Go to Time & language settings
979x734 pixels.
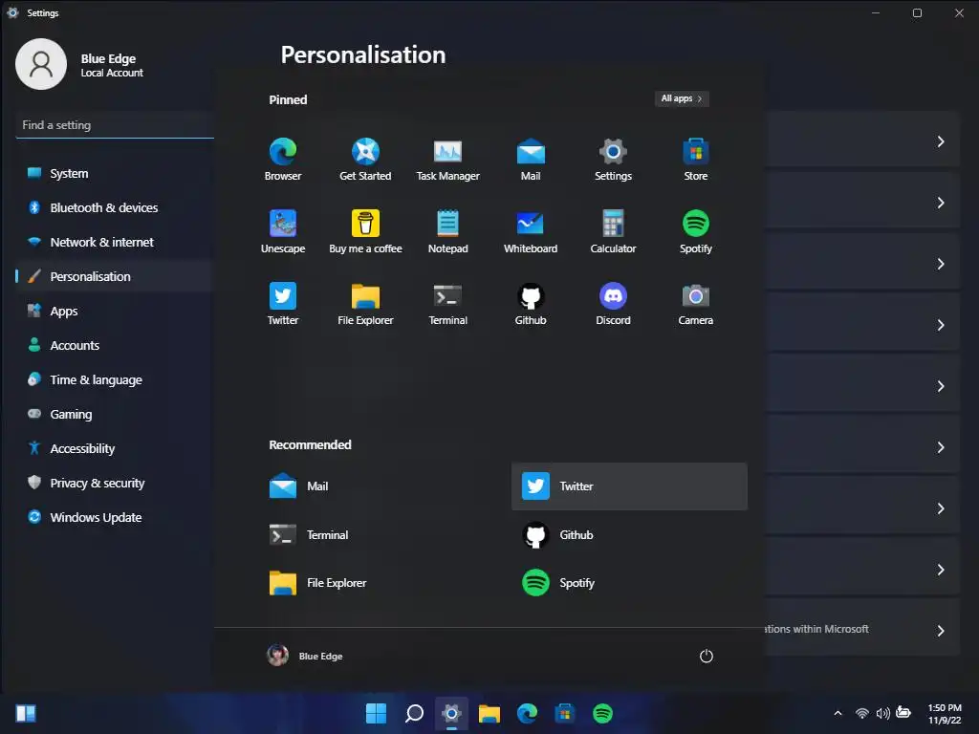(115, 379)
